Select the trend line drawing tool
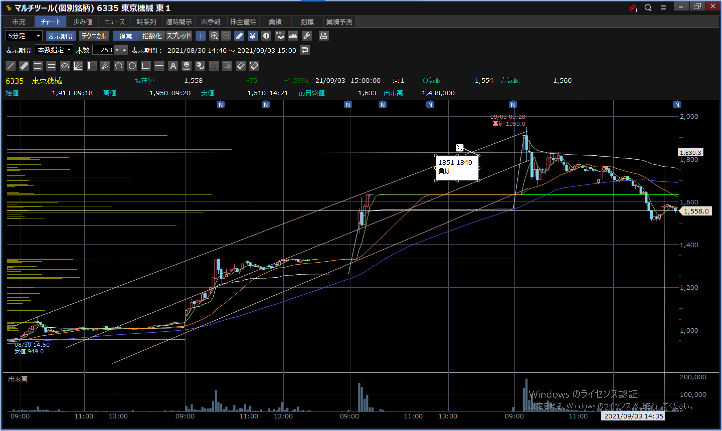The height and width of the screenshot is (431, 722). pos(11,66)
